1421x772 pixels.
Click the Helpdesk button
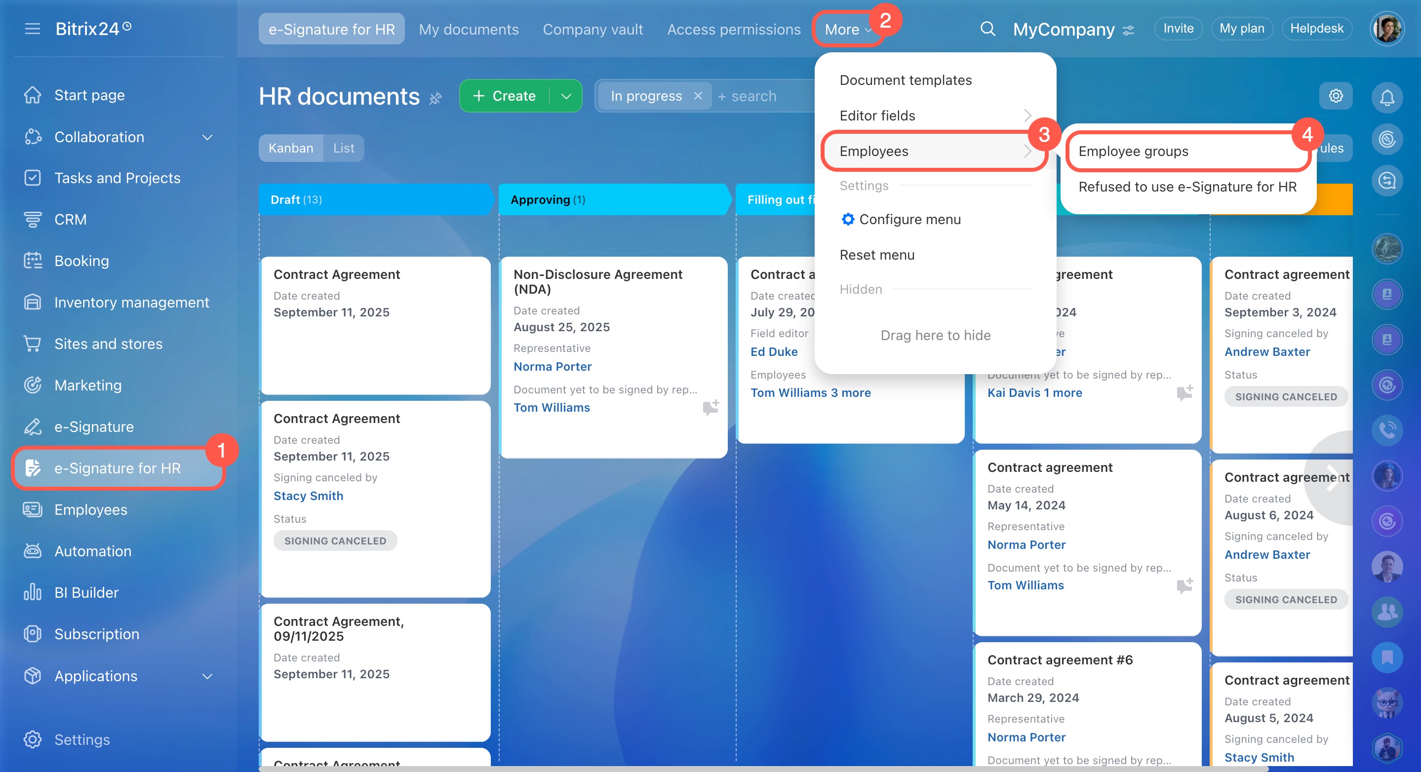(1316, 28)
